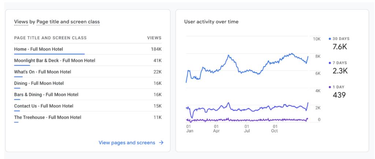The width and height of the screenshot is (375, 159).
Task: Click What's On - Full Moon Hotel page
Action: point(42,72)
